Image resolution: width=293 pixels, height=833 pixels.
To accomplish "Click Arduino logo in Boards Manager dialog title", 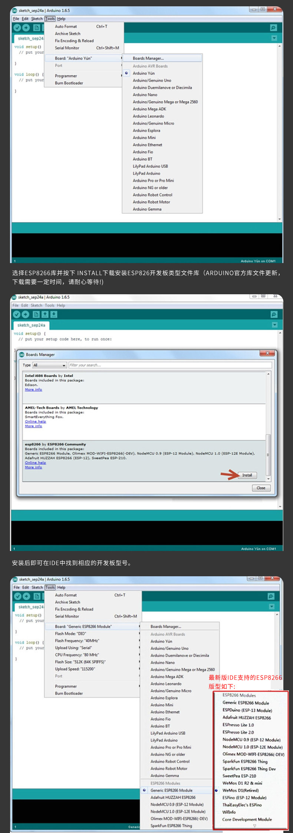I will (22, 354).
